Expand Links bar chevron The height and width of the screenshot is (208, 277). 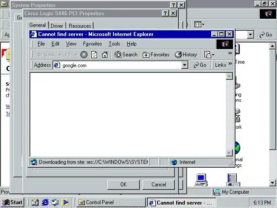[x=230, y=64]
